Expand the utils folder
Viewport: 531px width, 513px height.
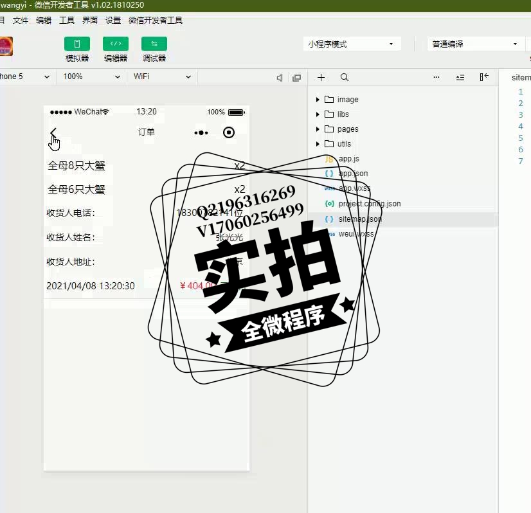318,144
